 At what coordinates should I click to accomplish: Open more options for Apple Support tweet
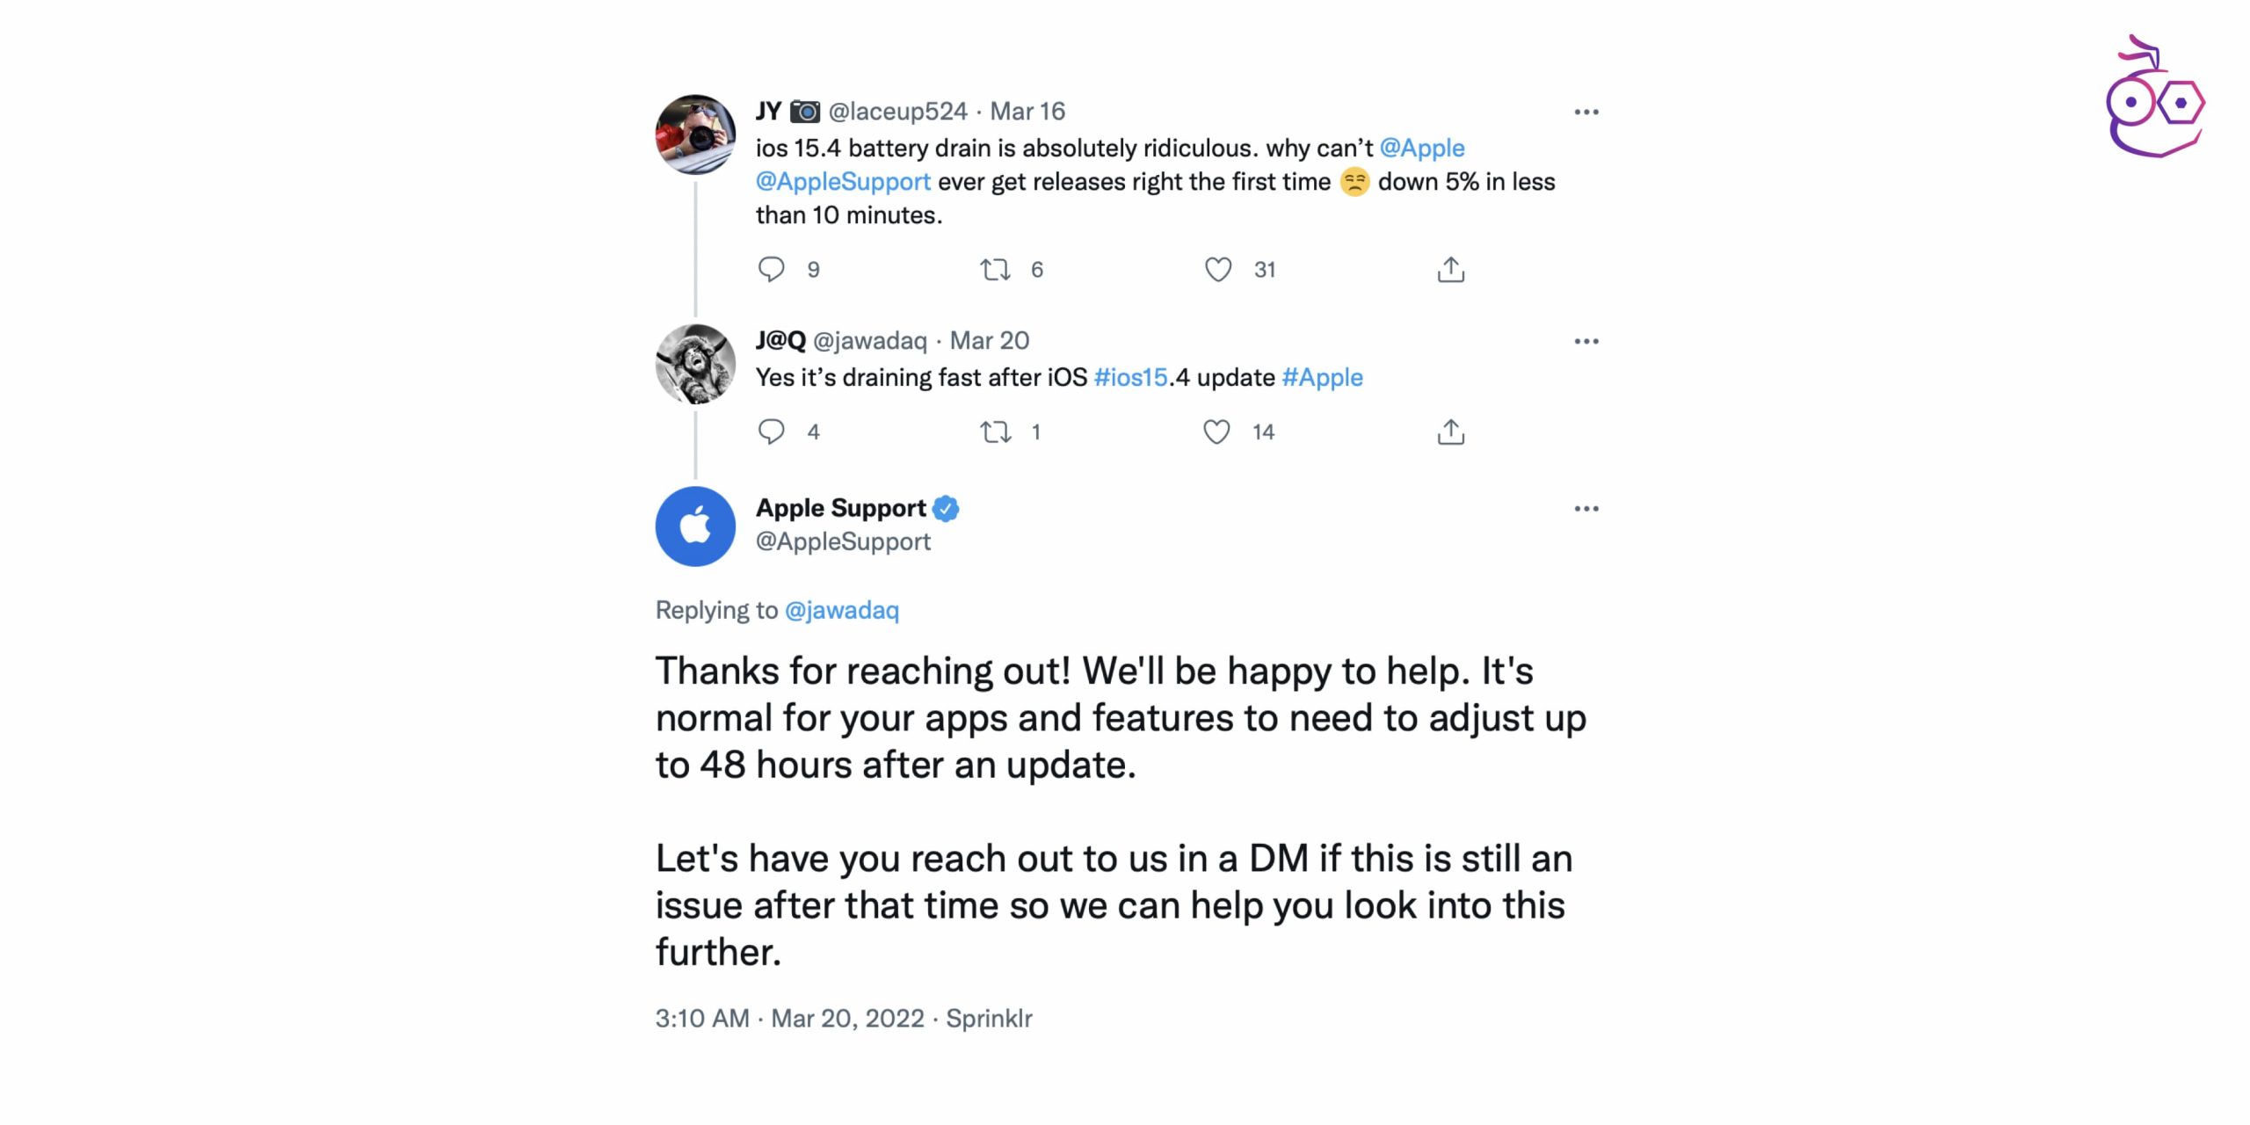click(x=1586, y=509)
